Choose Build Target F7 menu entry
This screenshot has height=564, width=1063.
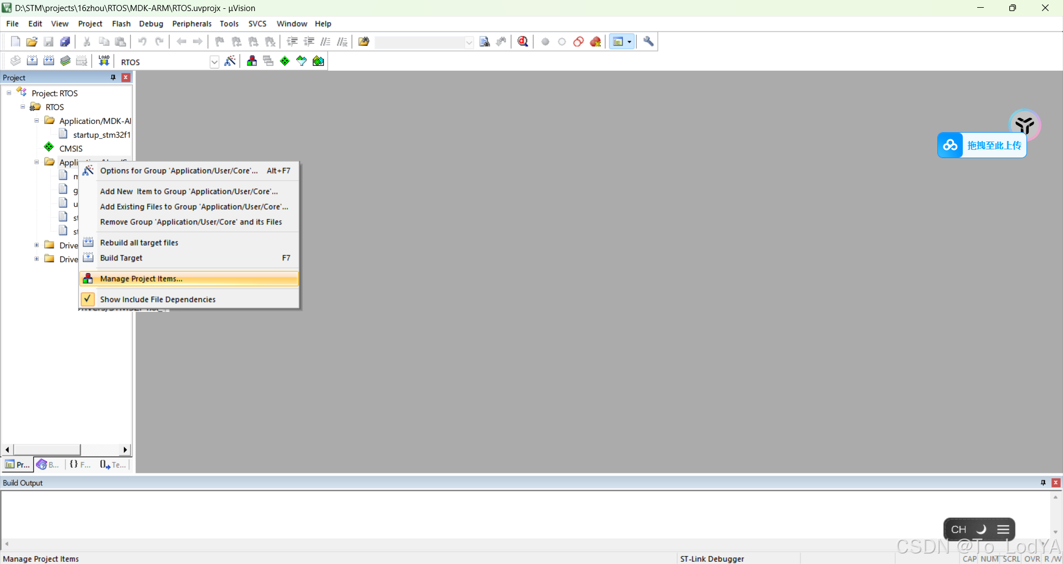tap(189, 258)
